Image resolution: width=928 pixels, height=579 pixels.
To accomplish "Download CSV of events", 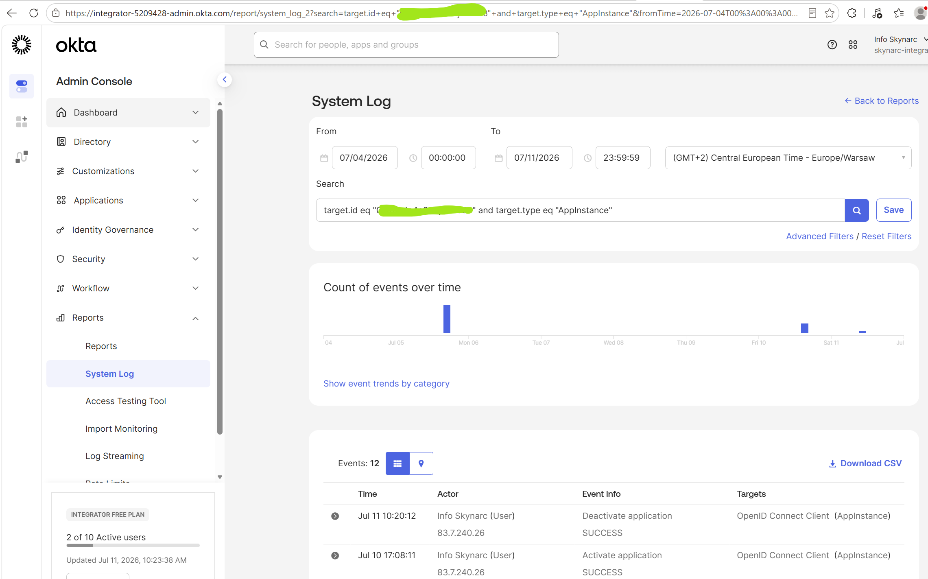I will (x=865, y=463).
